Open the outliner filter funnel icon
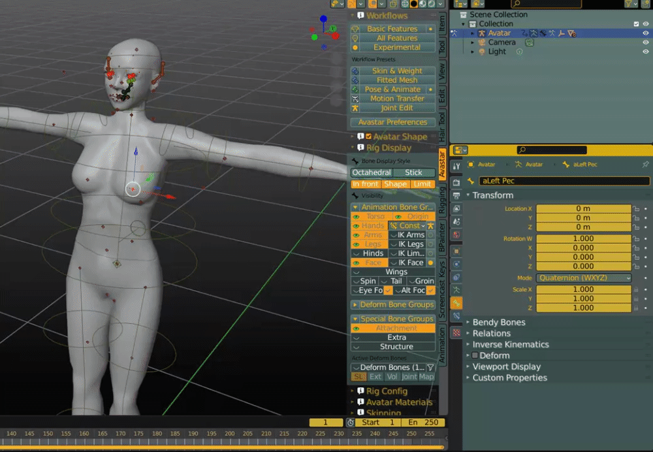Screen dimensions: 653x452 628,4
